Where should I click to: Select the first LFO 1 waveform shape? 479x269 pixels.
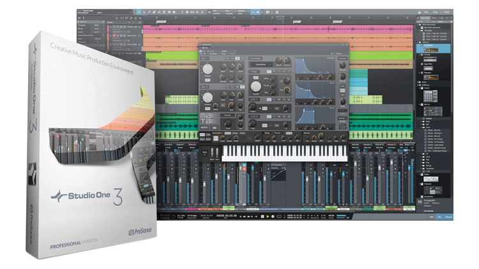click(269, 99)
